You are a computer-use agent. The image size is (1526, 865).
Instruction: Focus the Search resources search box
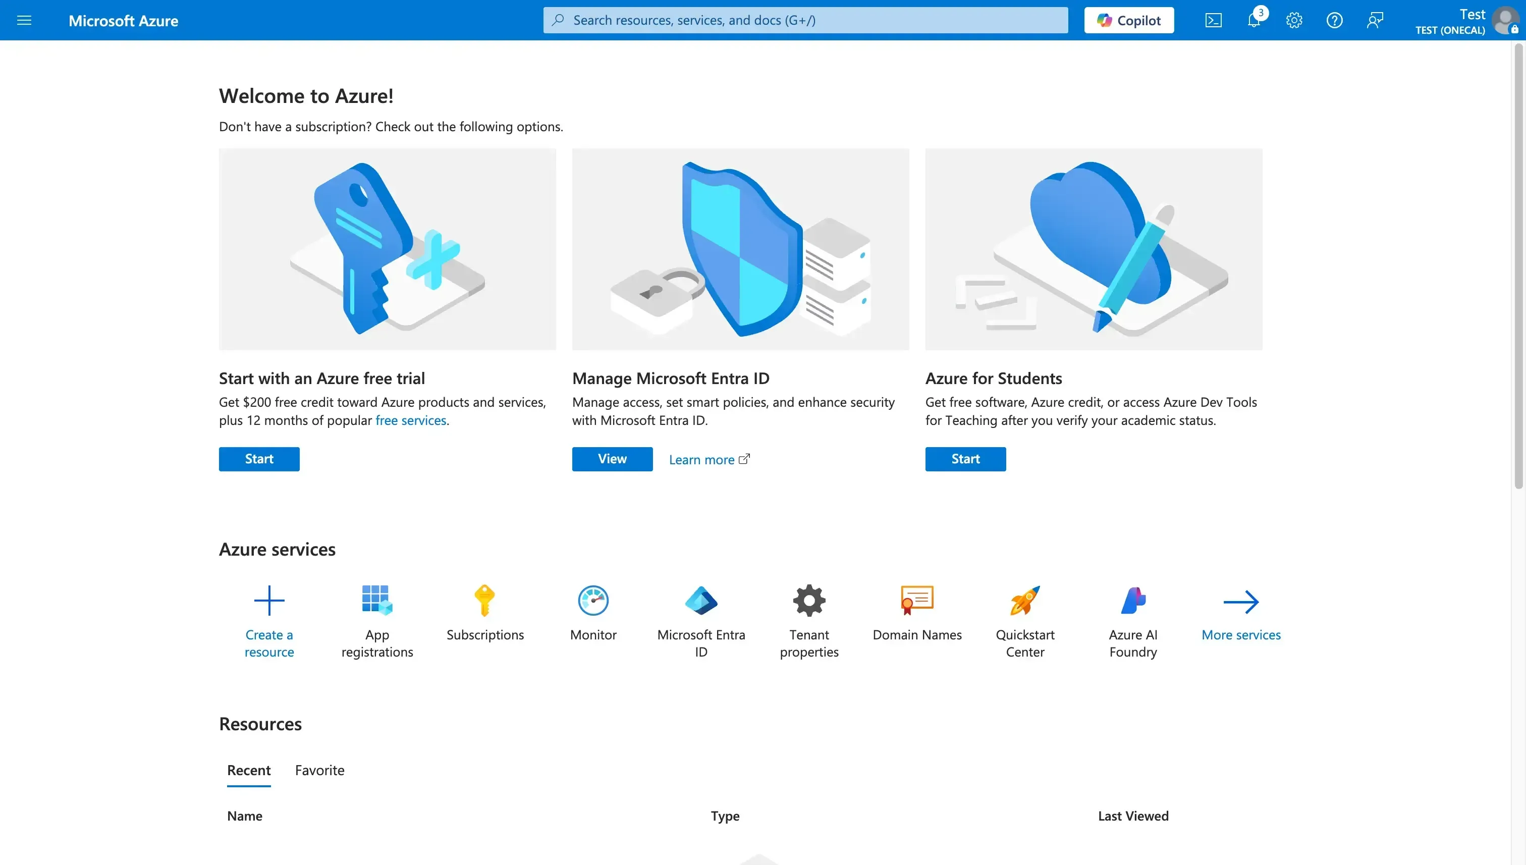[805, 20]
